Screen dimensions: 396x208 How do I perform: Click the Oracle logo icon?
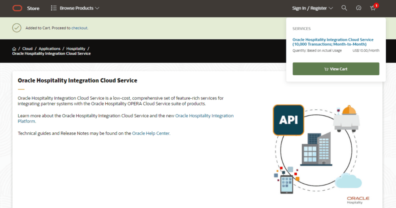17,8
